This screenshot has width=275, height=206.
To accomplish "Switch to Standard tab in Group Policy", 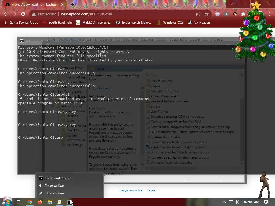I will (x=114, y=174).
